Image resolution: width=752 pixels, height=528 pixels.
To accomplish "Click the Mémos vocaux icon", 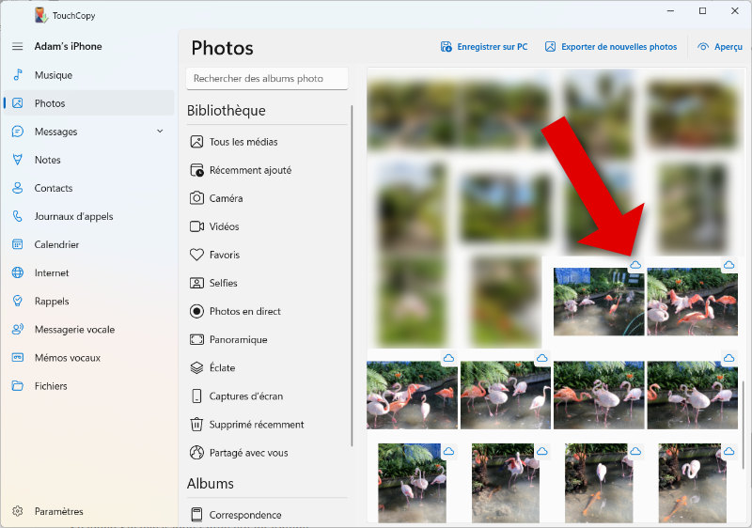I will point(17,357).
